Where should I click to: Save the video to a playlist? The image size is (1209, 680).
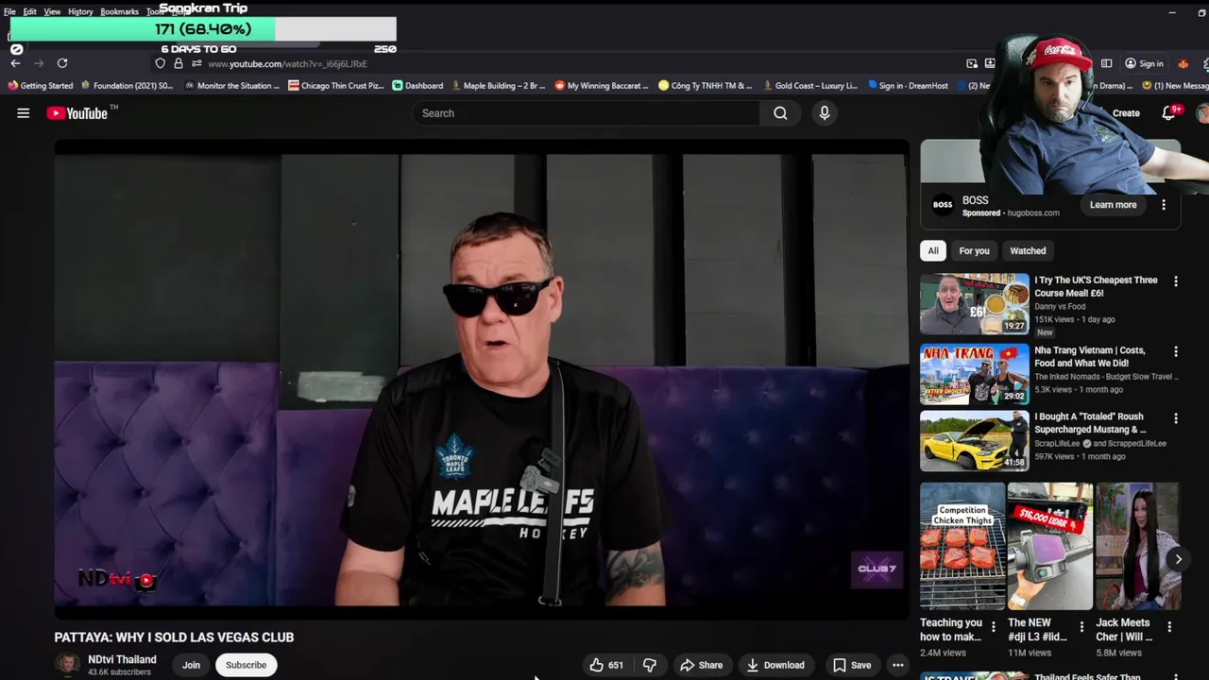(852, 665)
